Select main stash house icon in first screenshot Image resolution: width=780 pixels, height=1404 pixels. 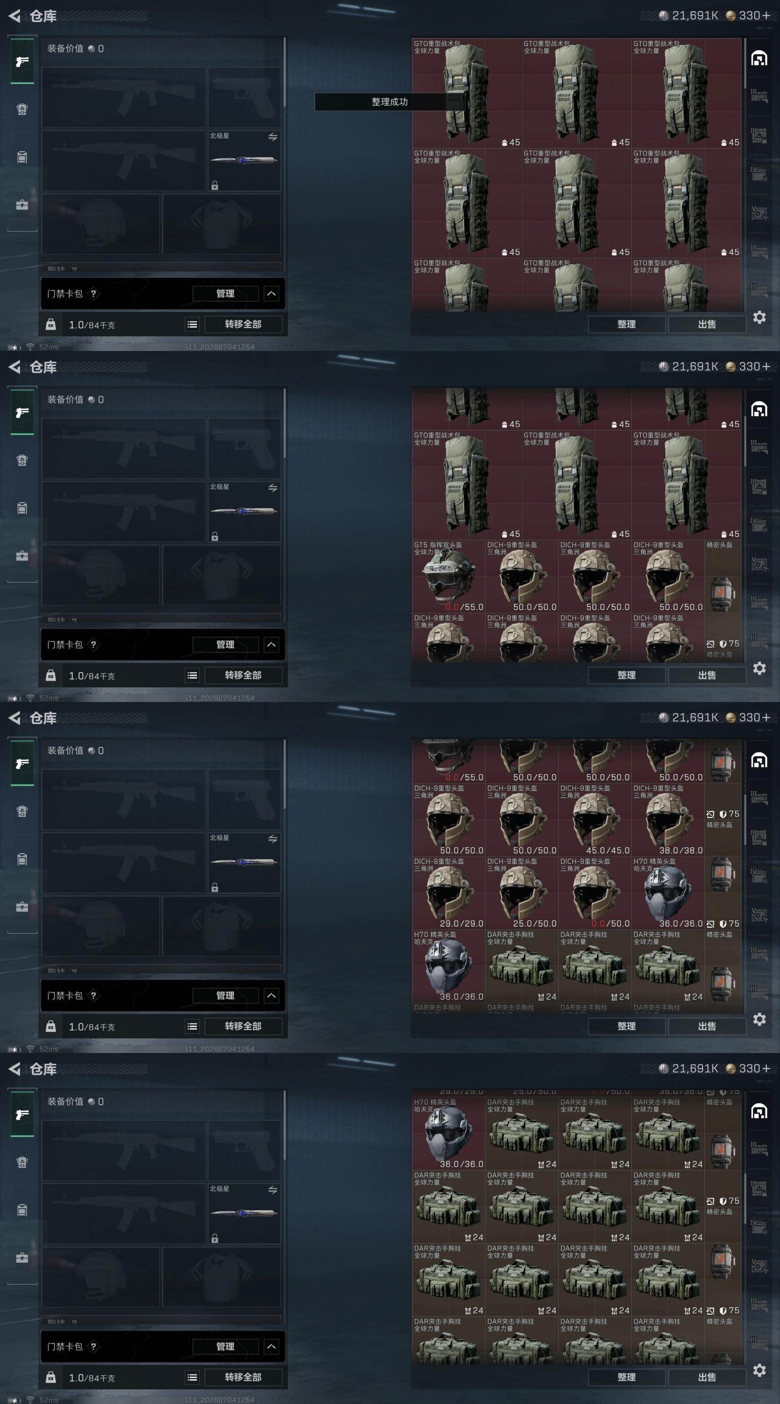point(760,58)
